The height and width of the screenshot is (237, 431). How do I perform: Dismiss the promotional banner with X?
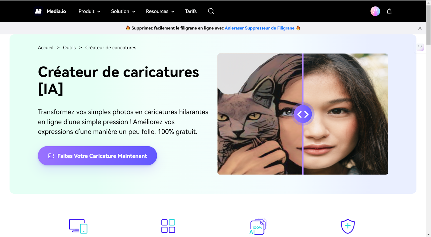pyautogui.click(x=420, y=28)
